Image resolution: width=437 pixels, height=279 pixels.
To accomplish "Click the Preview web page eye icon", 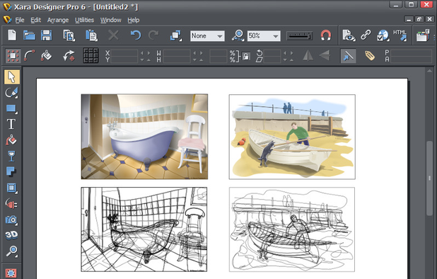I will coord(349,35).
